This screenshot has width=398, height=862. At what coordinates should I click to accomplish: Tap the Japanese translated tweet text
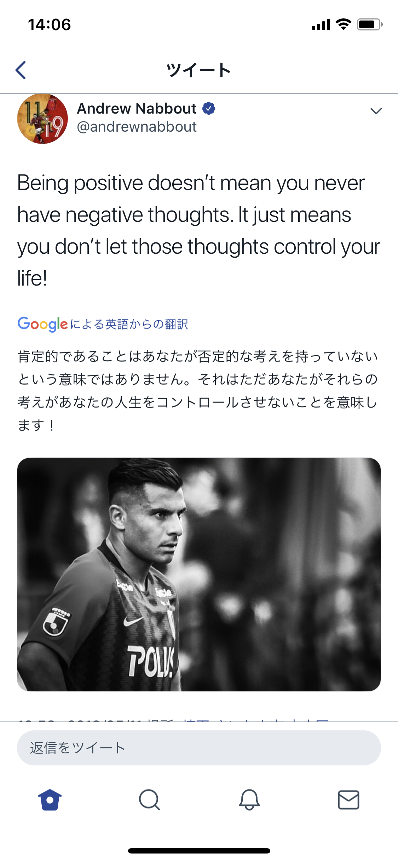tap(198, 391)
